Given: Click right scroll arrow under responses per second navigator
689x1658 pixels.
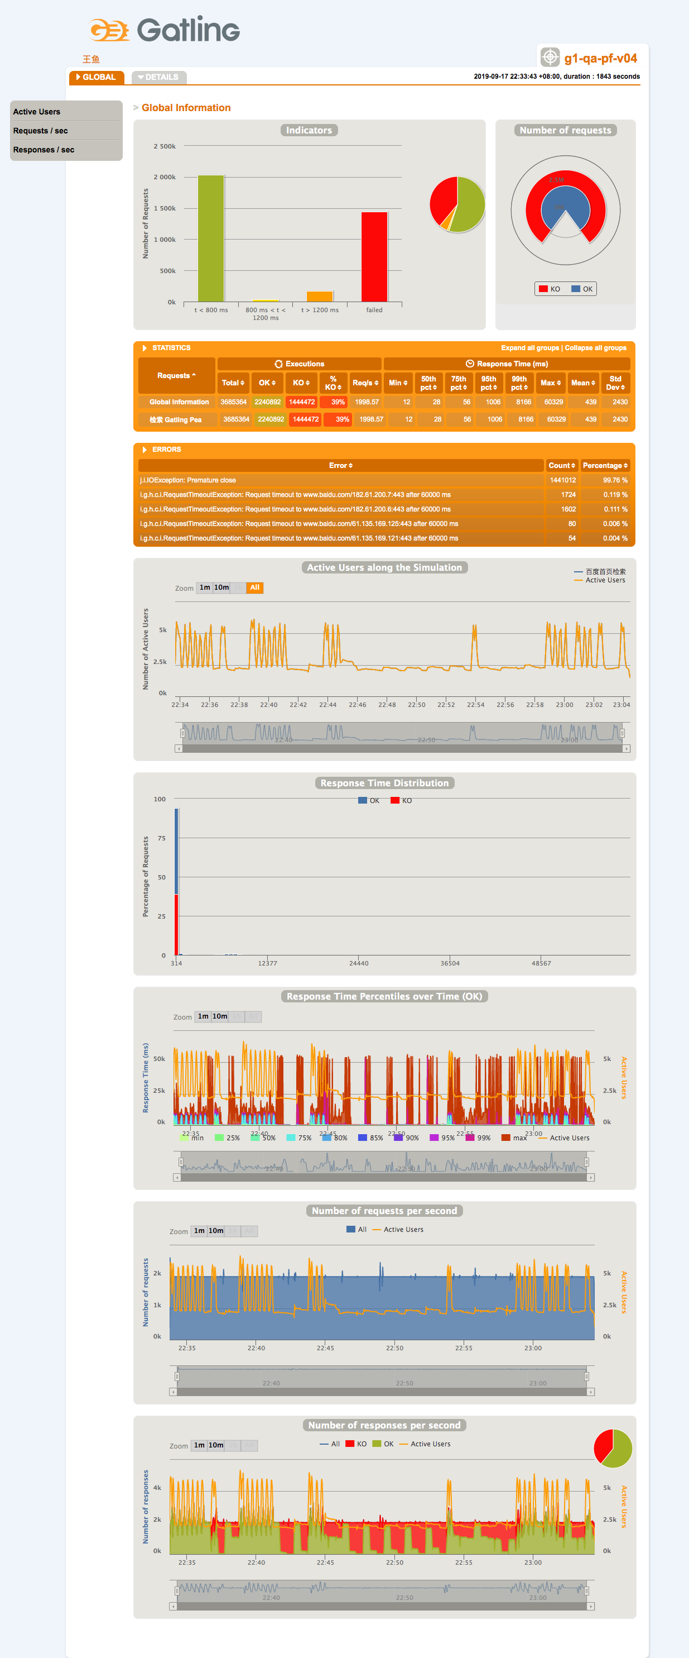Looking at the screenshot, I should coord(591,1607).
